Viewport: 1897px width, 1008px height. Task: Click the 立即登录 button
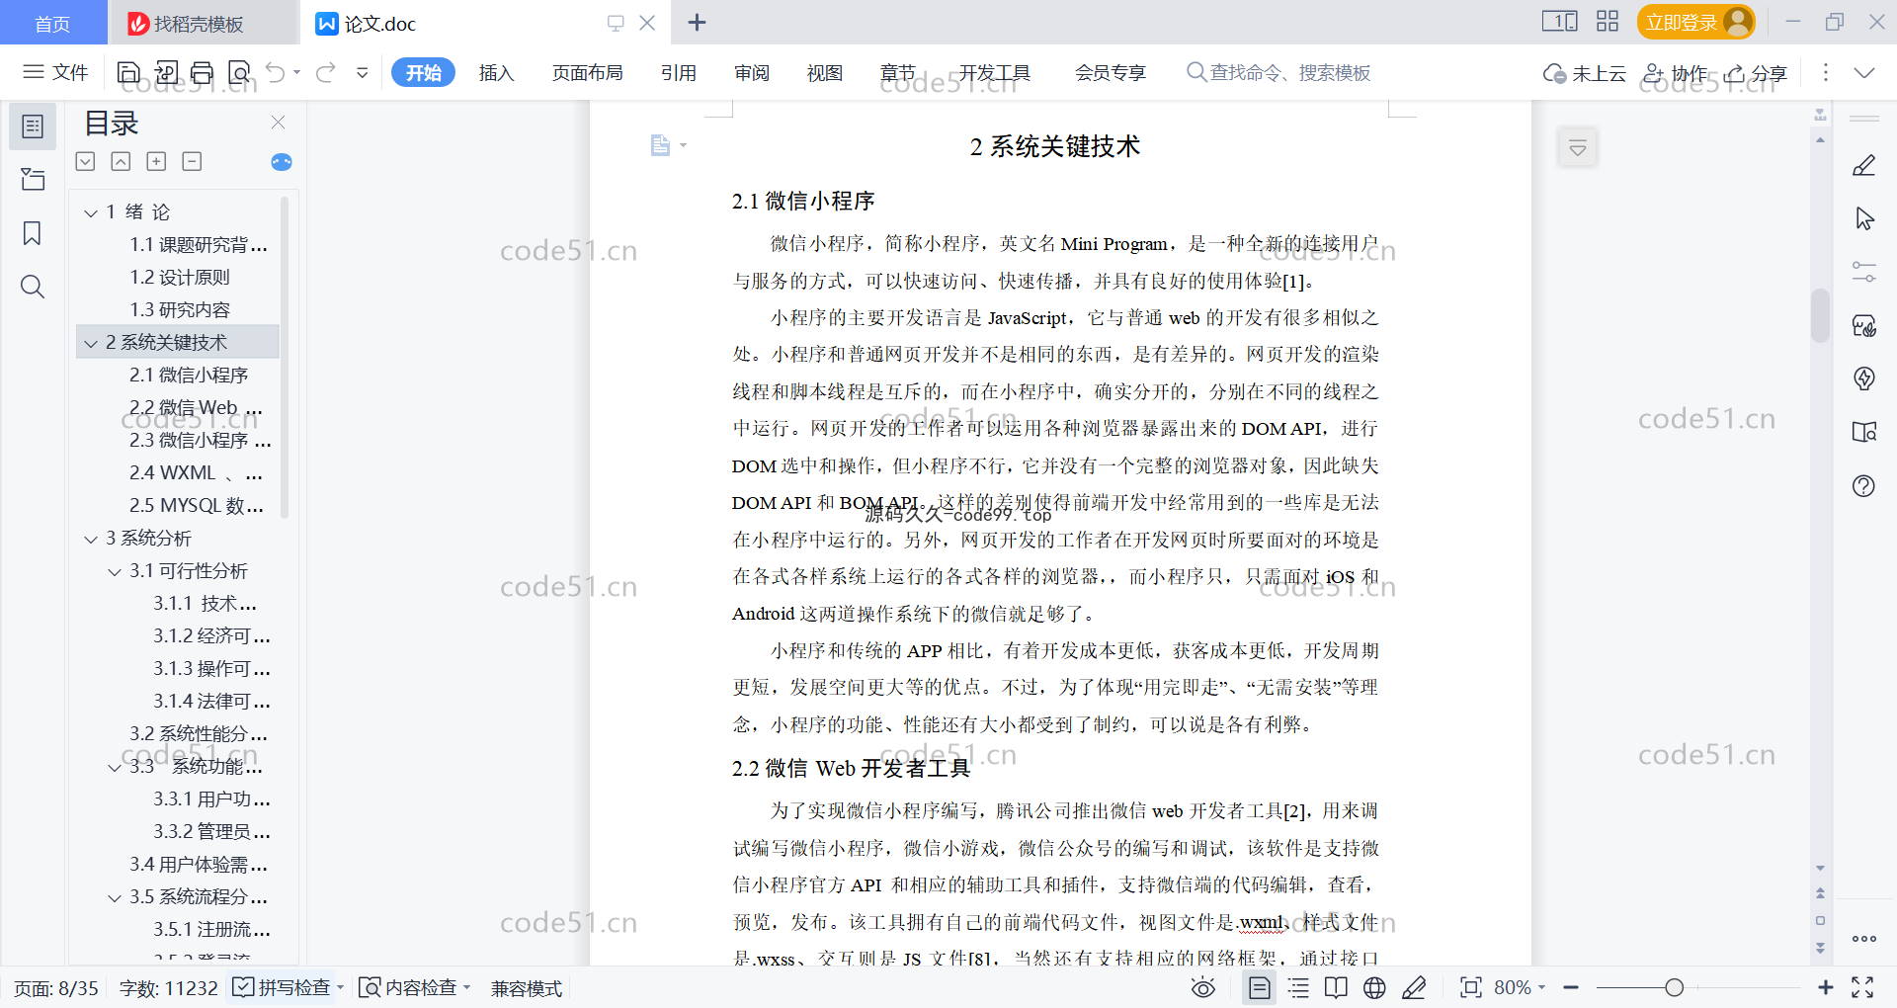[1695, 22]
